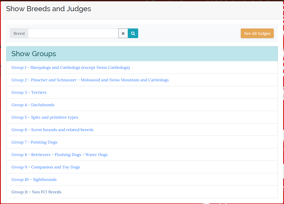Open Group 5 - Spitz and primitive types

[x=45, y=117]
